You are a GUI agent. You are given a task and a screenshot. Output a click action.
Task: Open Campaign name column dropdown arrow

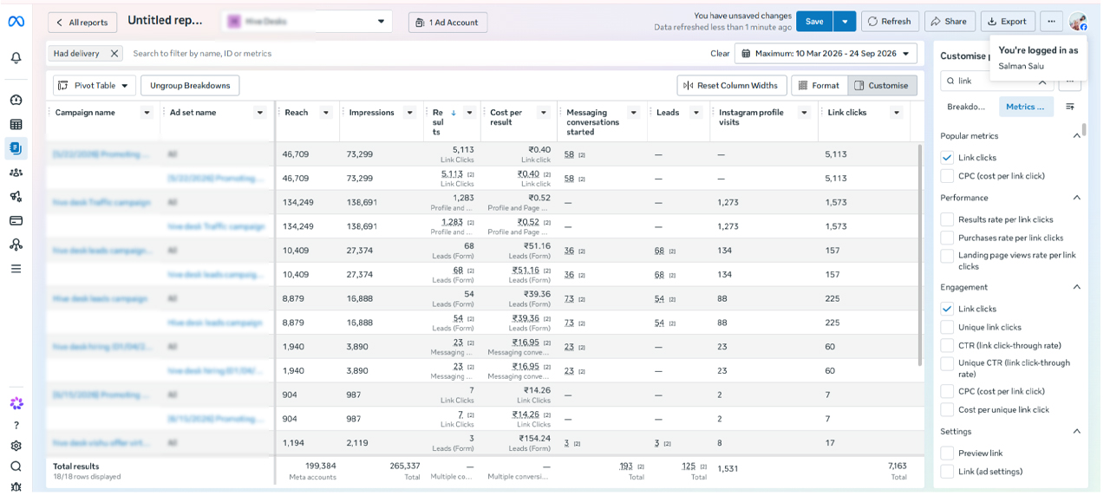[x=147, y=113]
